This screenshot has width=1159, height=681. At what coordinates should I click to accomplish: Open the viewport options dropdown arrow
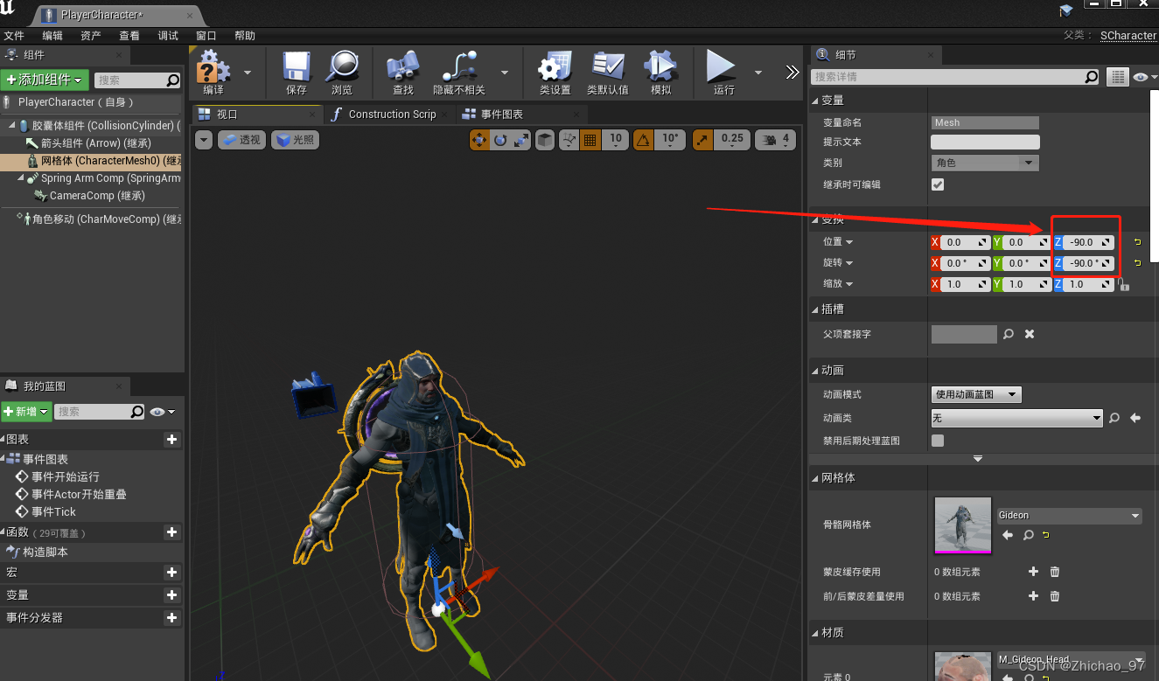[x=204, y=140]
